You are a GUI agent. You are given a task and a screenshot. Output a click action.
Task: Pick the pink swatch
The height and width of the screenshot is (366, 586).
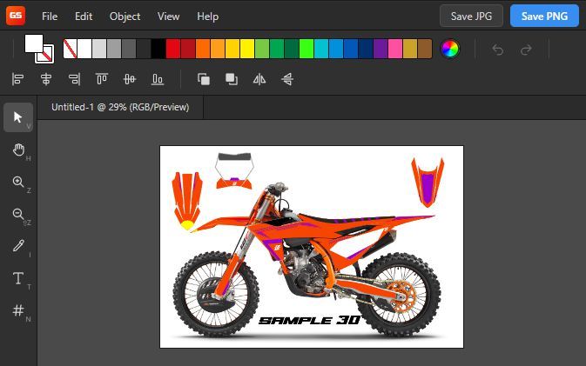(395, 49)
